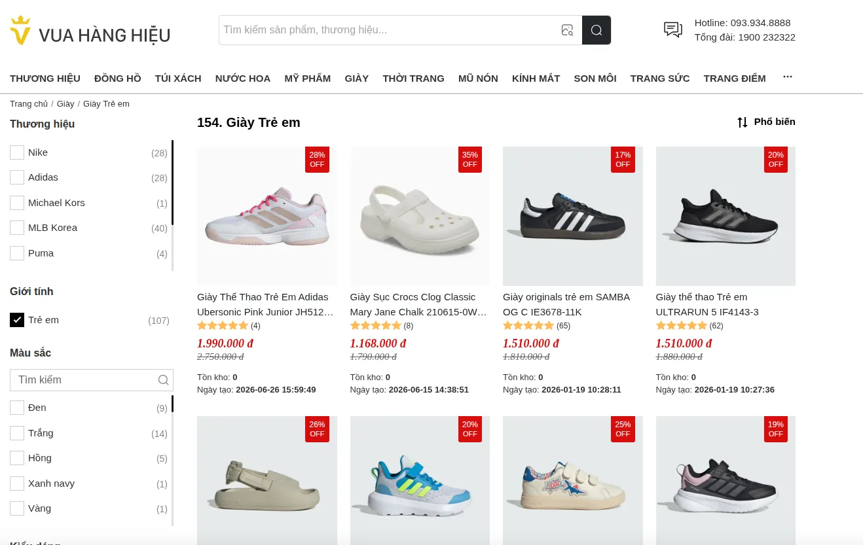Click the brand list scrollbar

click(173, 183)
